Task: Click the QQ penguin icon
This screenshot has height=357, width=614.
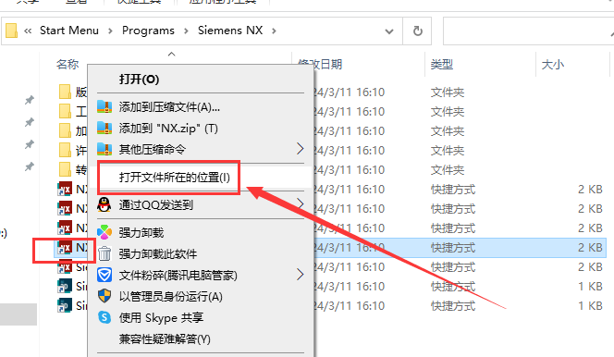Action: (104, 204)
